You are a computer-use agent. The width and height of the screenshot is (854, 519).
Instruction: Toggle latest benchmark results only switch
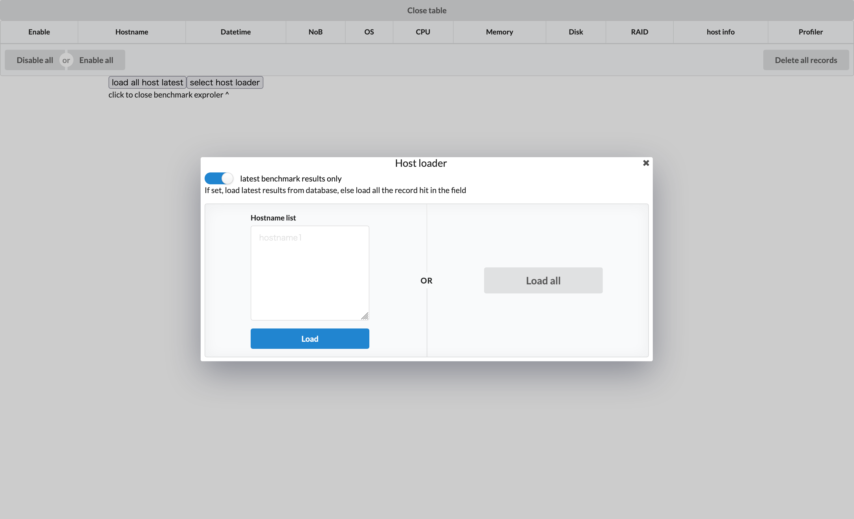click(x=219, y=178)
